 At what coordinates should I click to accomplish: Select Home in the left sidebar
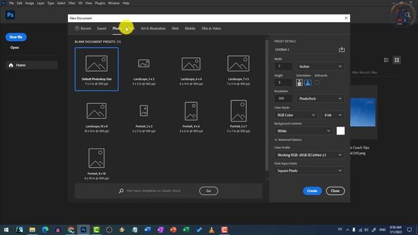(x=31, y=65)
